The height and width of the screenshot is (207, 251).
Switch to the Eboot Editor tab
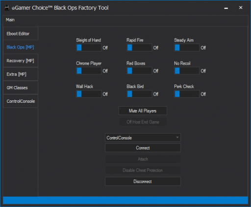[21, 34]
